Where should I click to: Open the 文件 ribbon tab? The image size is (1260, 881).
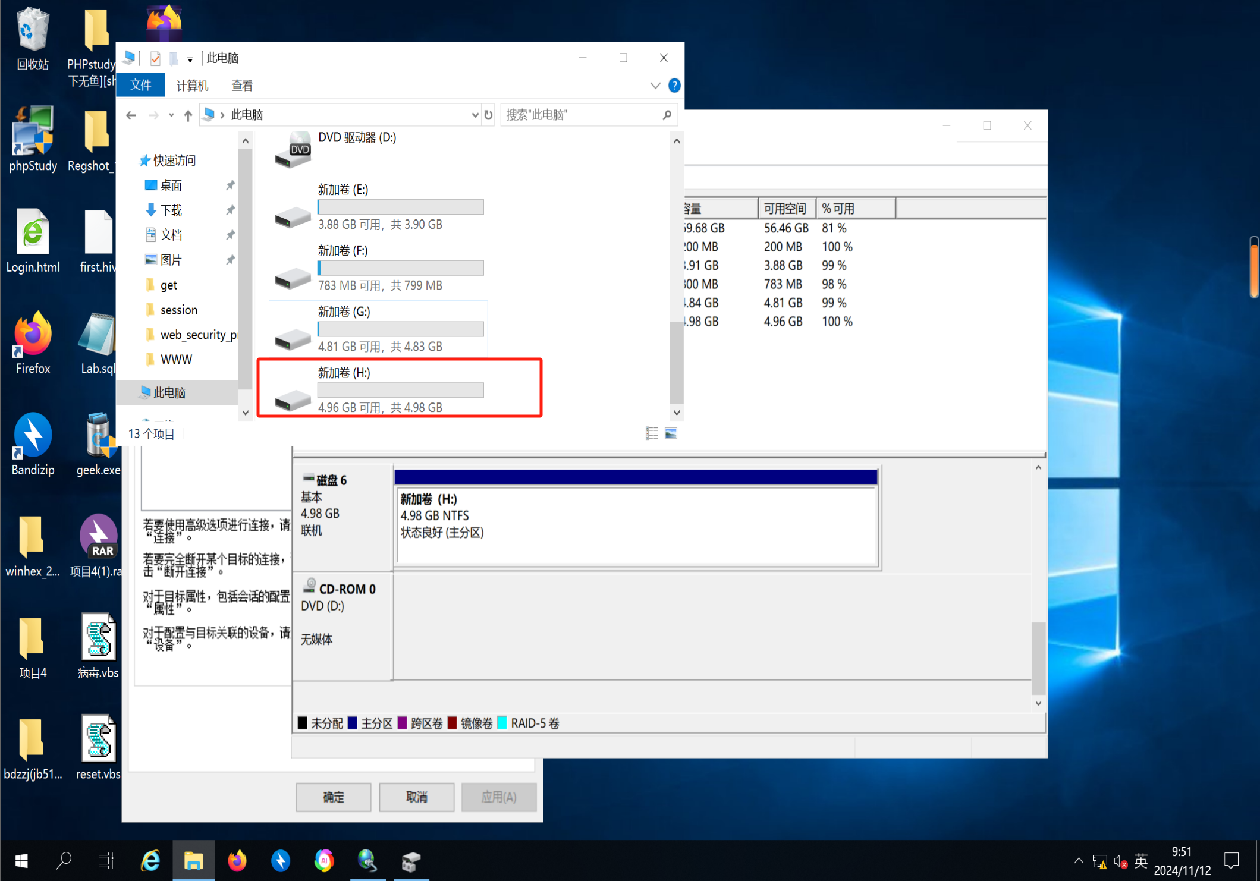tap(141, 85)
